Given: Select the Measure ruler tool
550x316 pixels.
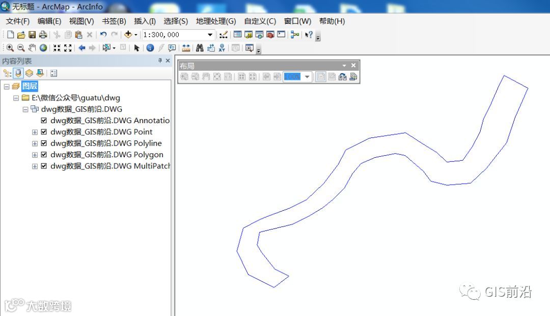Looking at the screenshot, I should (x=186, y=48).
